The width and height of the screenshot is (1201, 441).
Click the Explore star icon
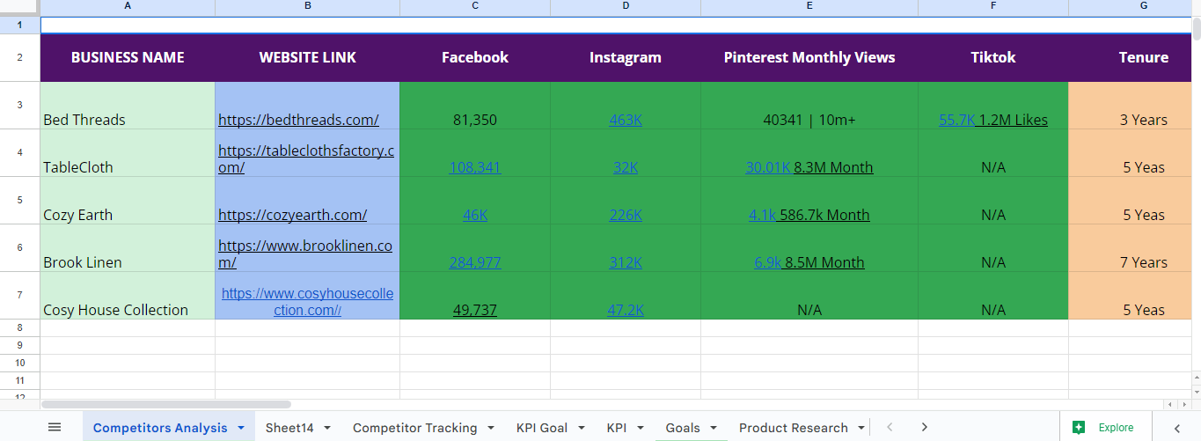point(1079,428)
